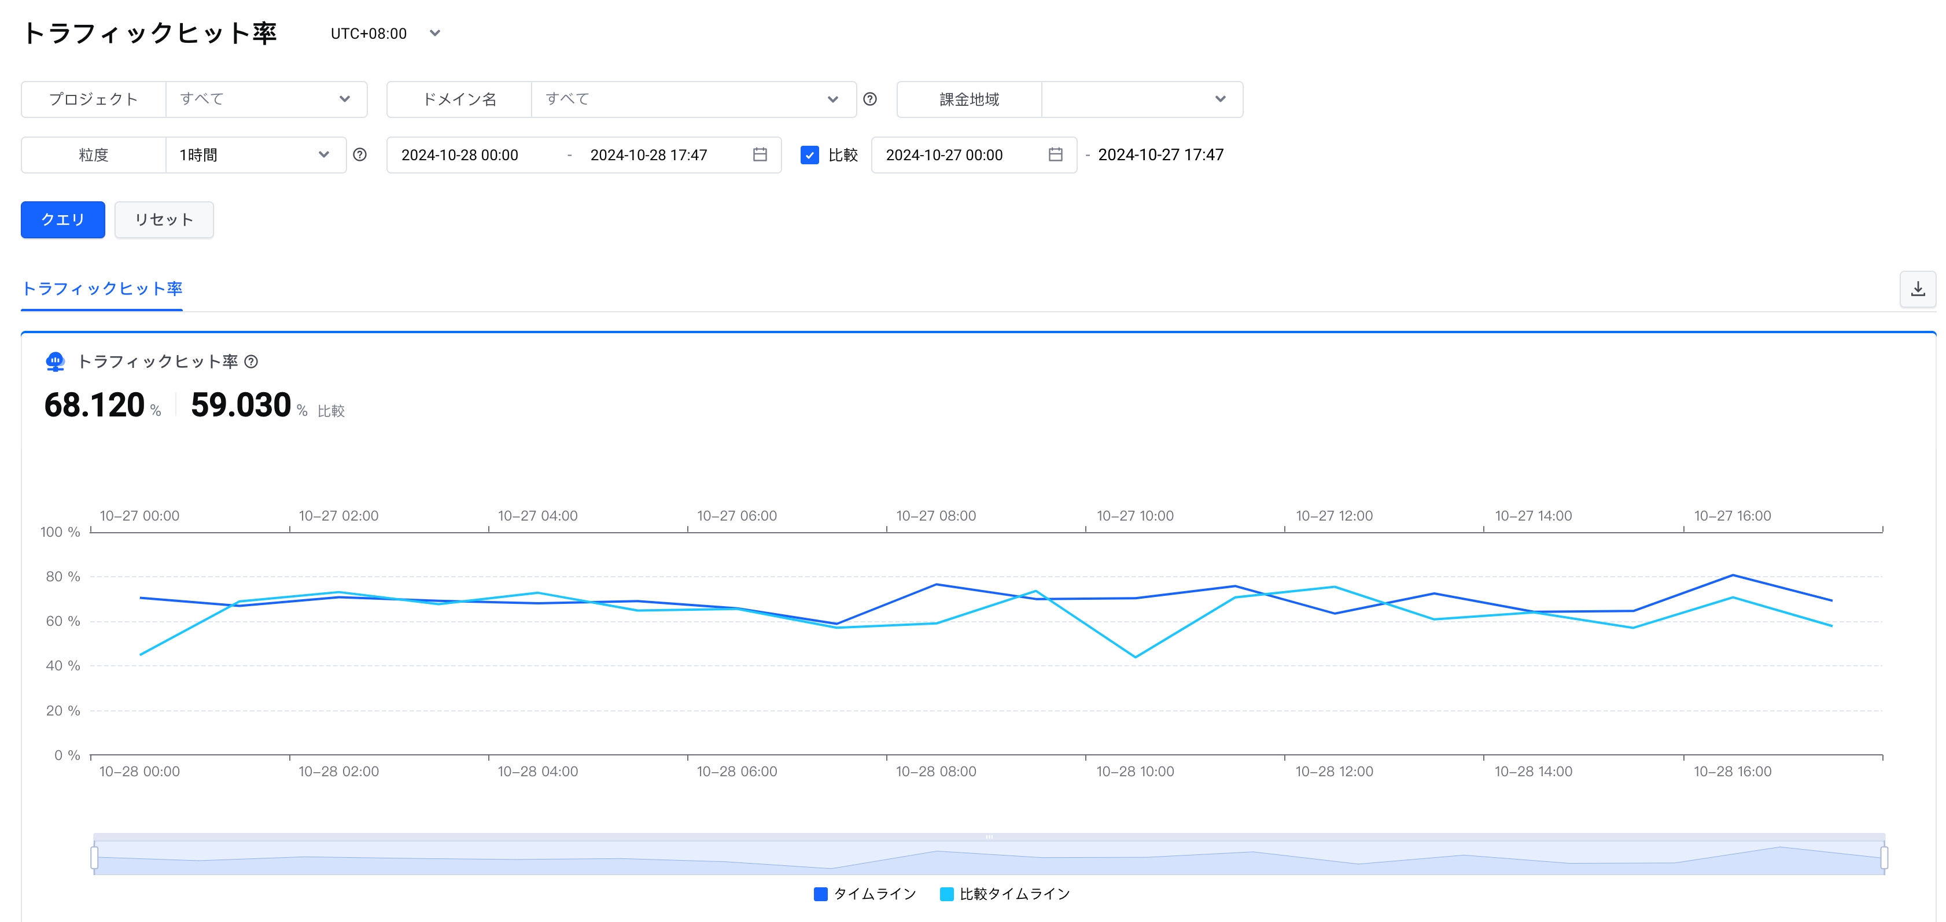Grab the right handle of chart zoom slider

point(1884,858)
